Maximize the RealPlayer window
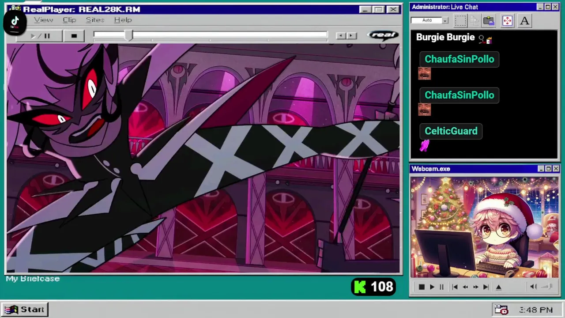Screen dimensions: 565x318 [378, 9]
